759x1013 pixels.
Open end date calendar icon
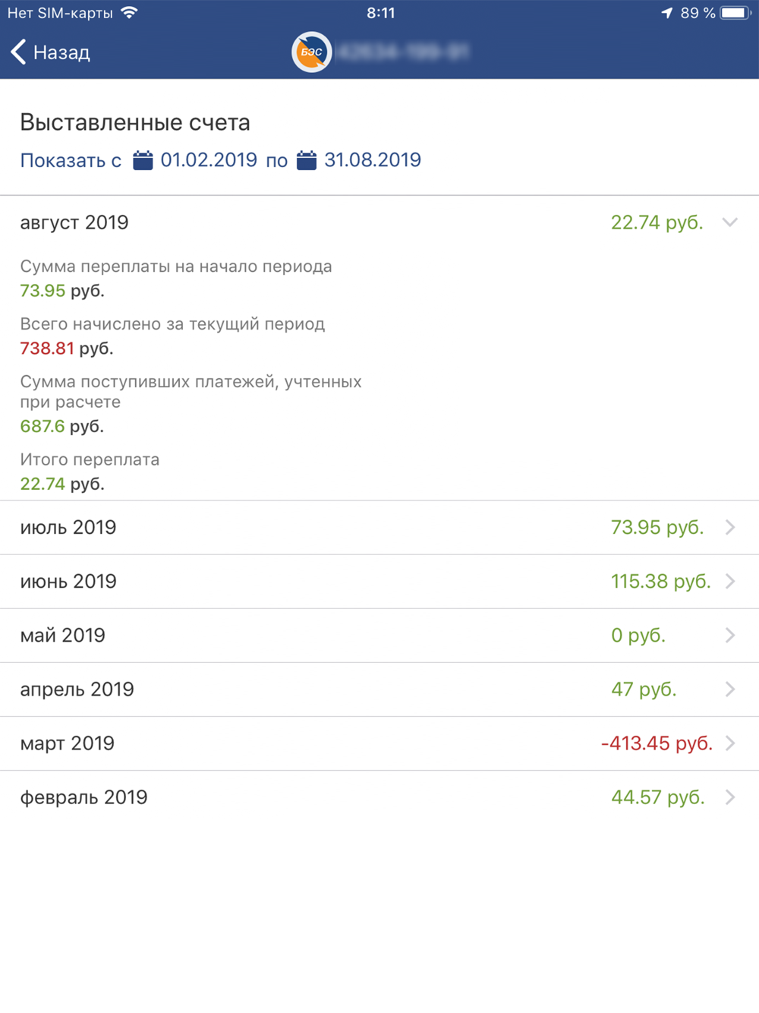(307, 160)
